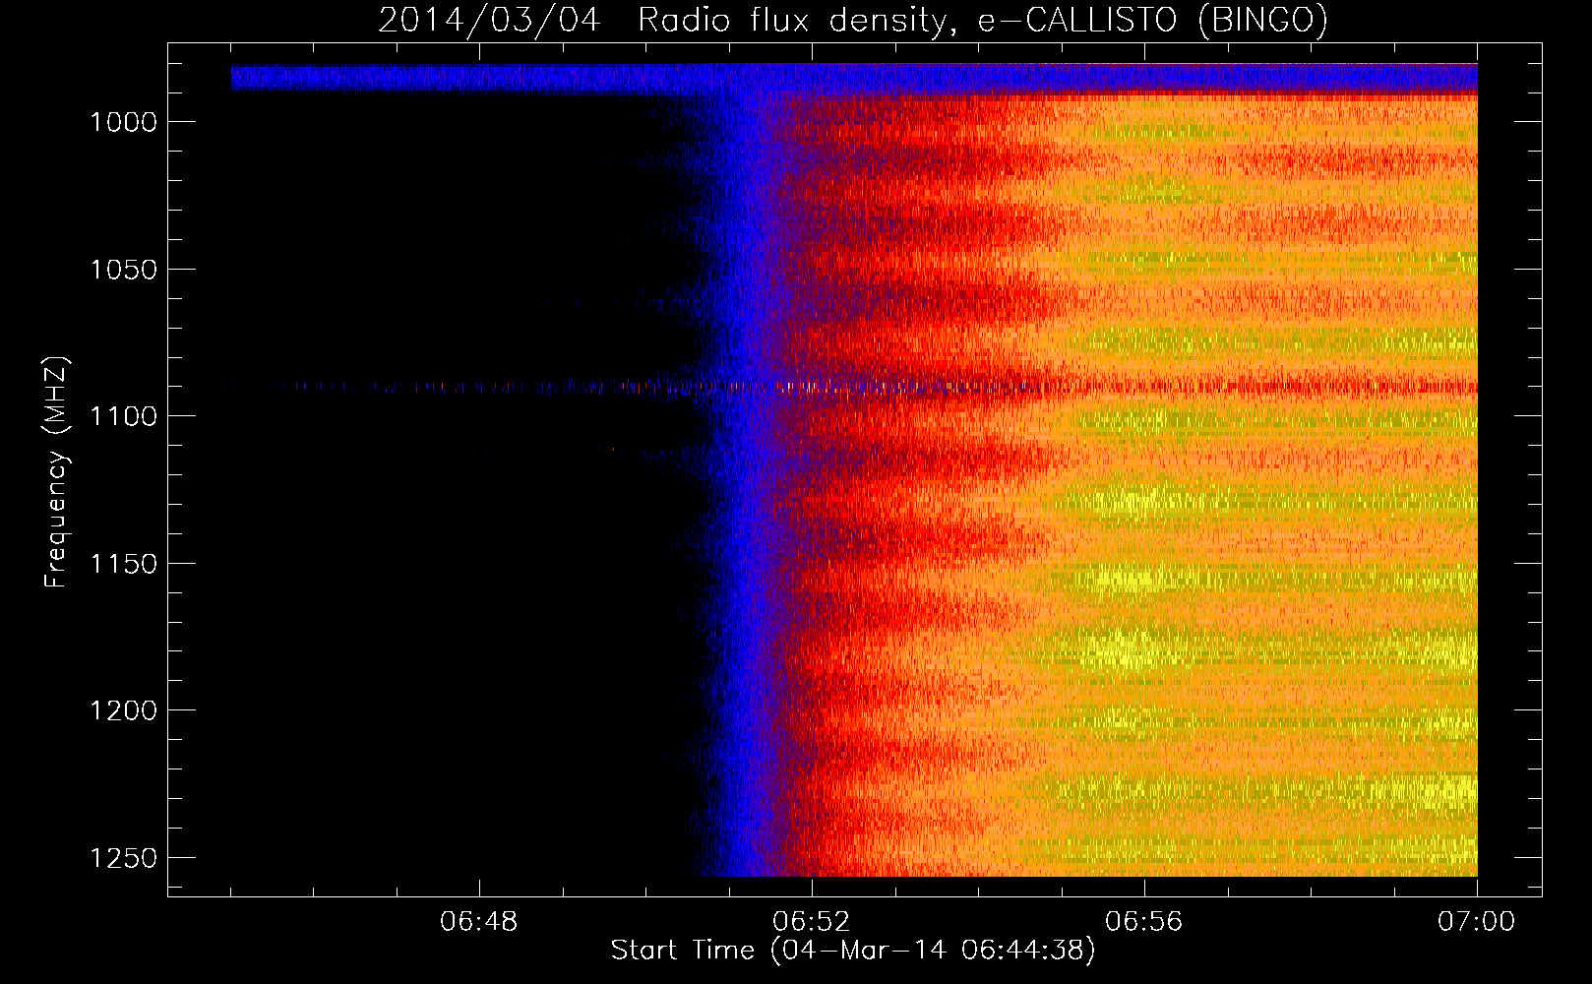Click the 1150 frequency tick label
Viewport: 1592px width, 984px height.
pos(123,564)
